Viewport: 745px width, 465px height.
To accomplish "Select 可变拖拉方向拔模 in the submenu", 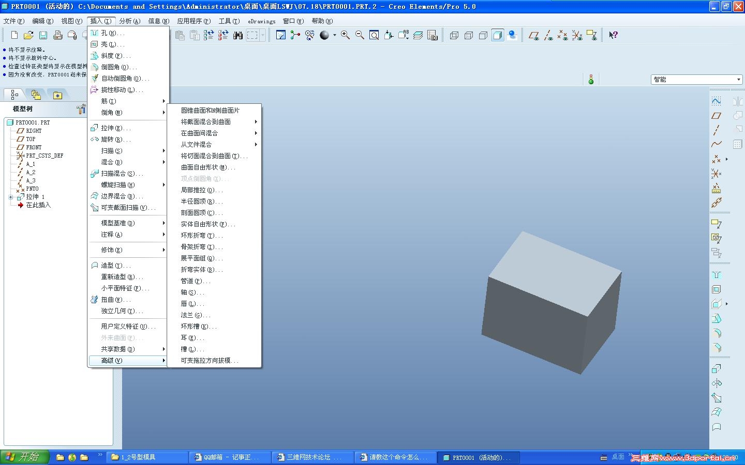I will [214, 361].
